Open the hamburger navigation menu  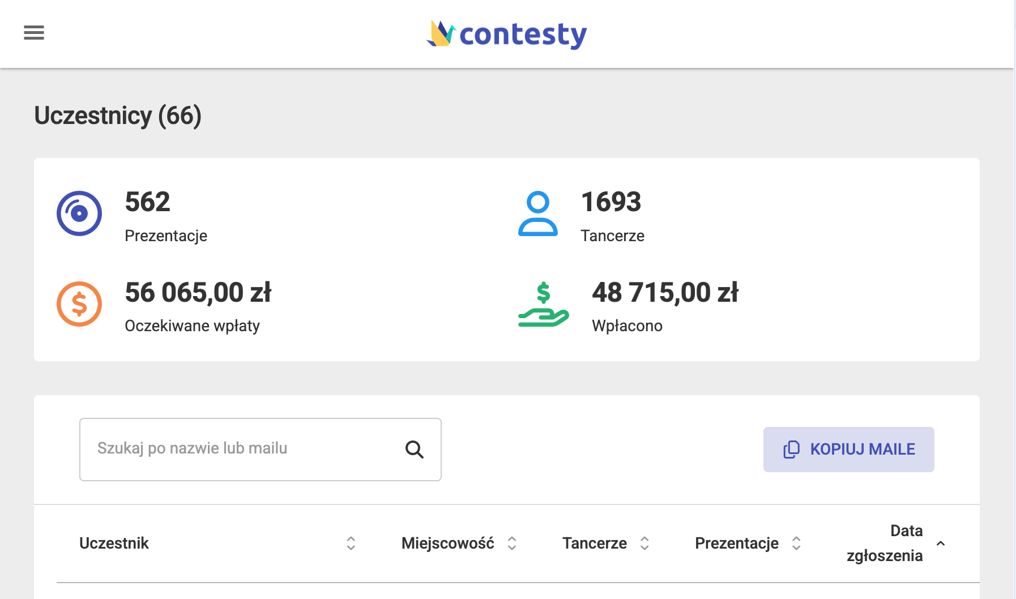tap(34, 33)
